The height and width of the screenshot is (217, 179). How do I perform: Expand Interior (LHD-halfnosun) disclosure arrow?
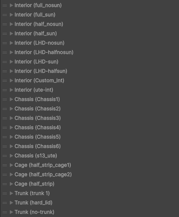coord(12,52)
